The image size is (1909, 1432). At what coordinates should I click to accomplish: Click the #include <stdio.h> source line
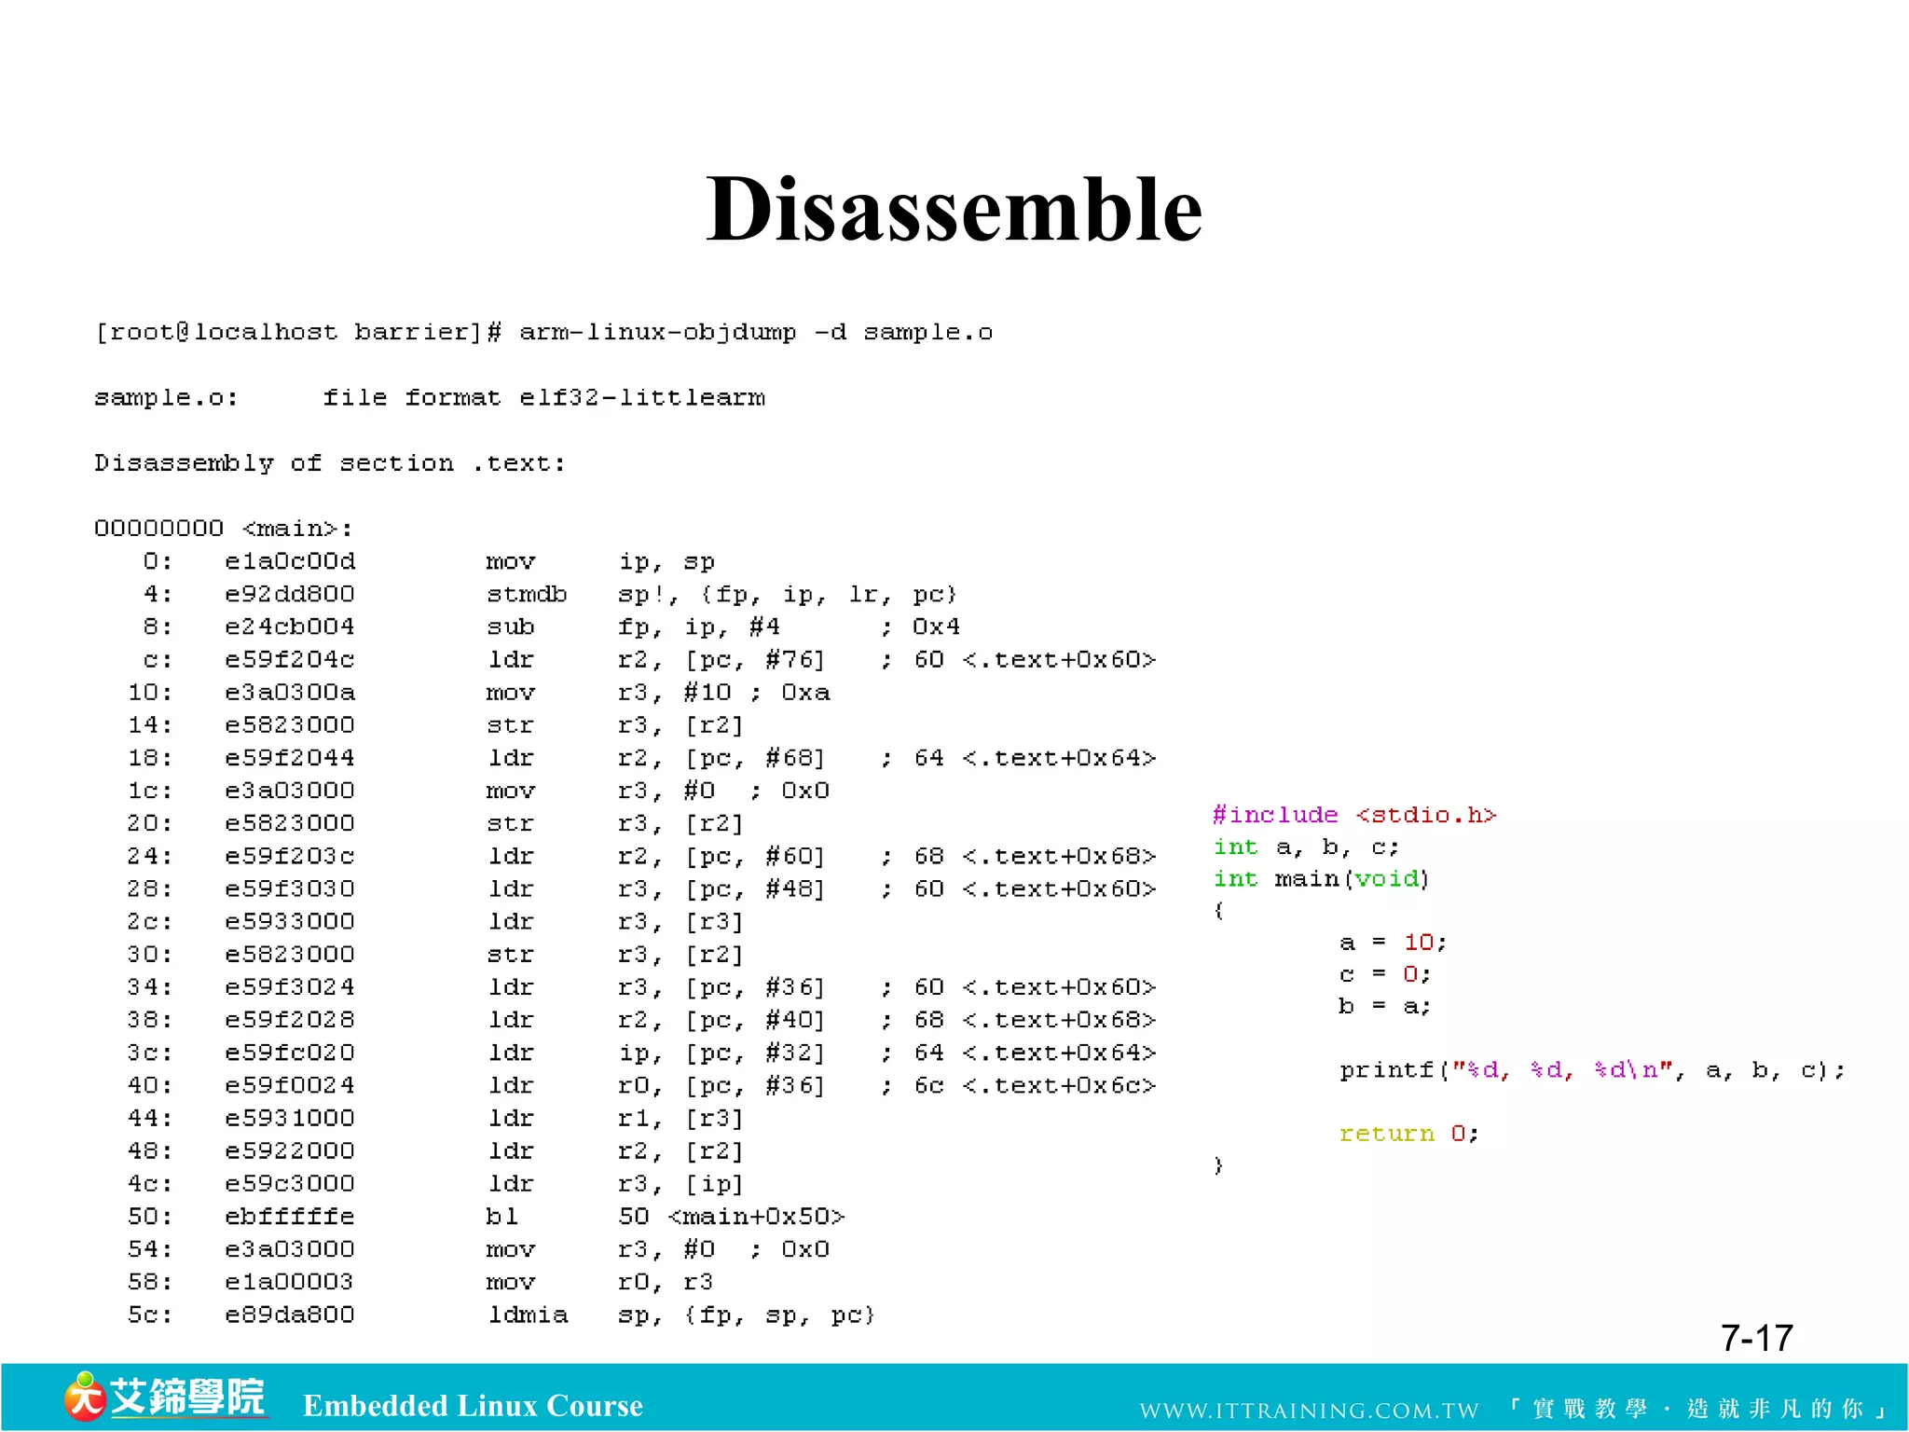click(1354, 815)
